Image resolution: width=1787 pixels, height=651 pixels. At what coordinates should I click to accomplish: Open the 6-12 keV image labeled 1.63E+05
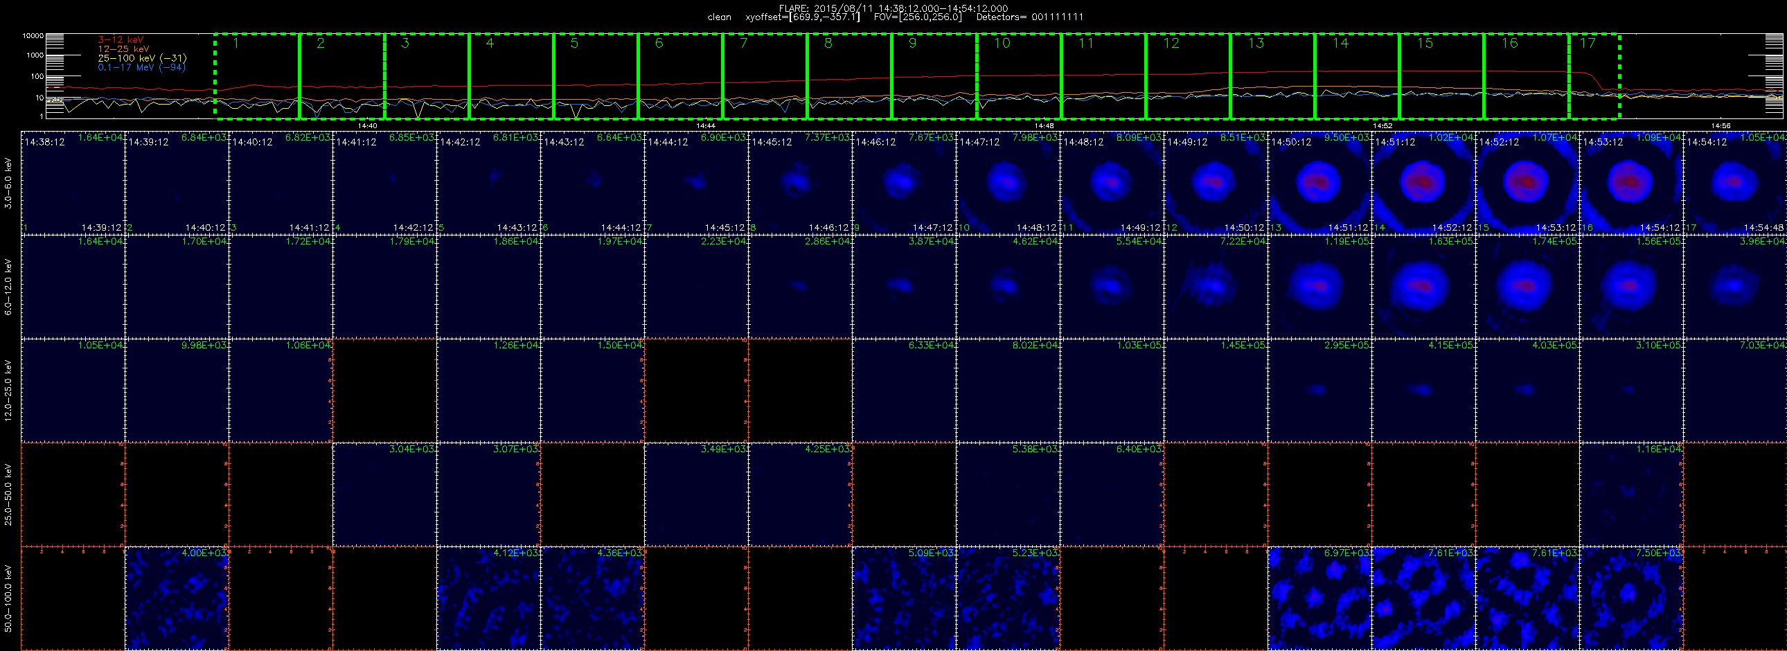(1423, 286)
